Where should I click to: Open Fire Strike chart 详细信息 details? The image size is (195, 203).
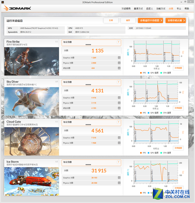click(178, 68)
